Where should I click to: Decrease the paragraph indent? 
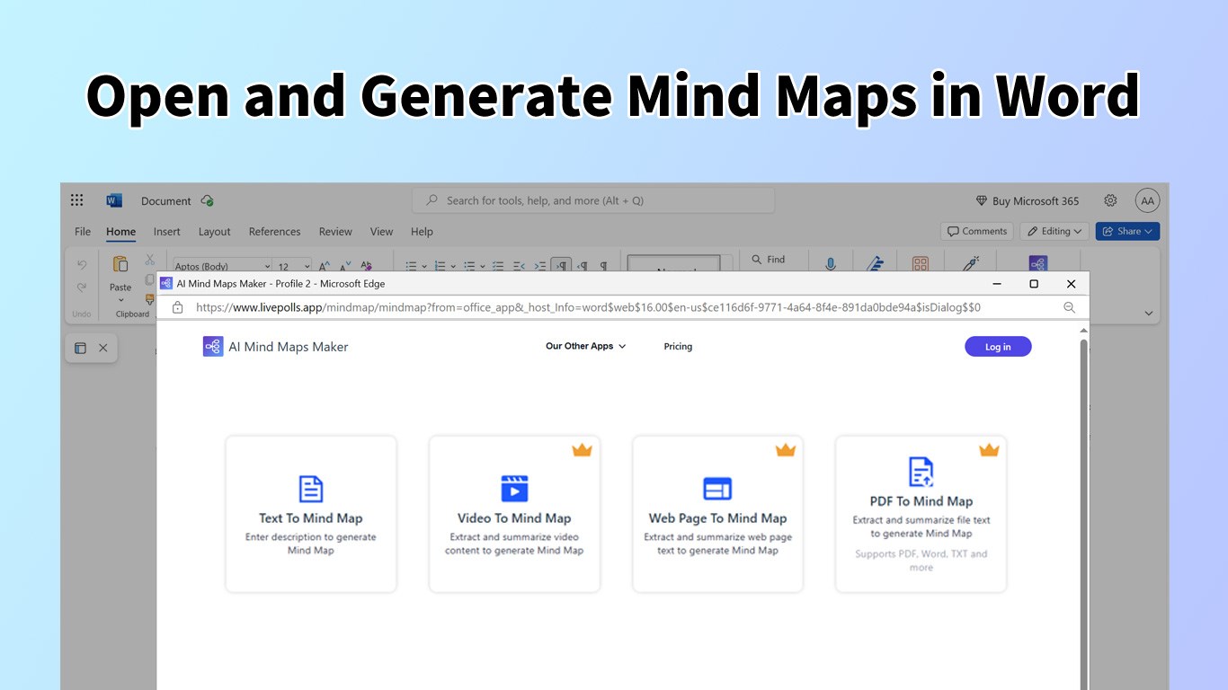pyautogui.click(x=519, y=266)
